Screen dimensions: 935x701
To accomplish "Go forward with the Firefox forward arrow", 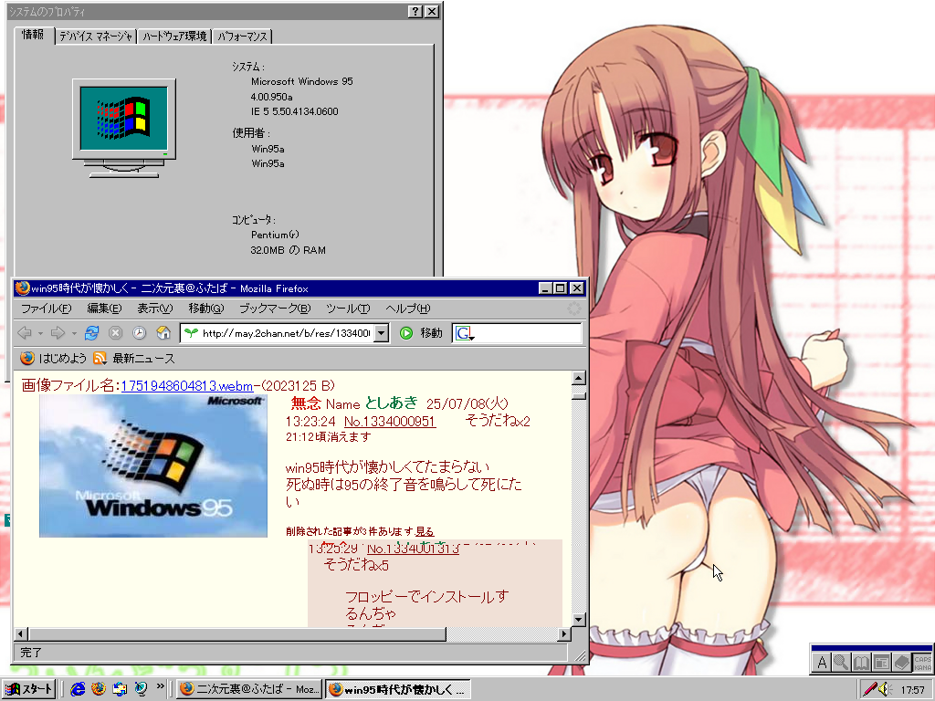I will click(x=58, y=332).
